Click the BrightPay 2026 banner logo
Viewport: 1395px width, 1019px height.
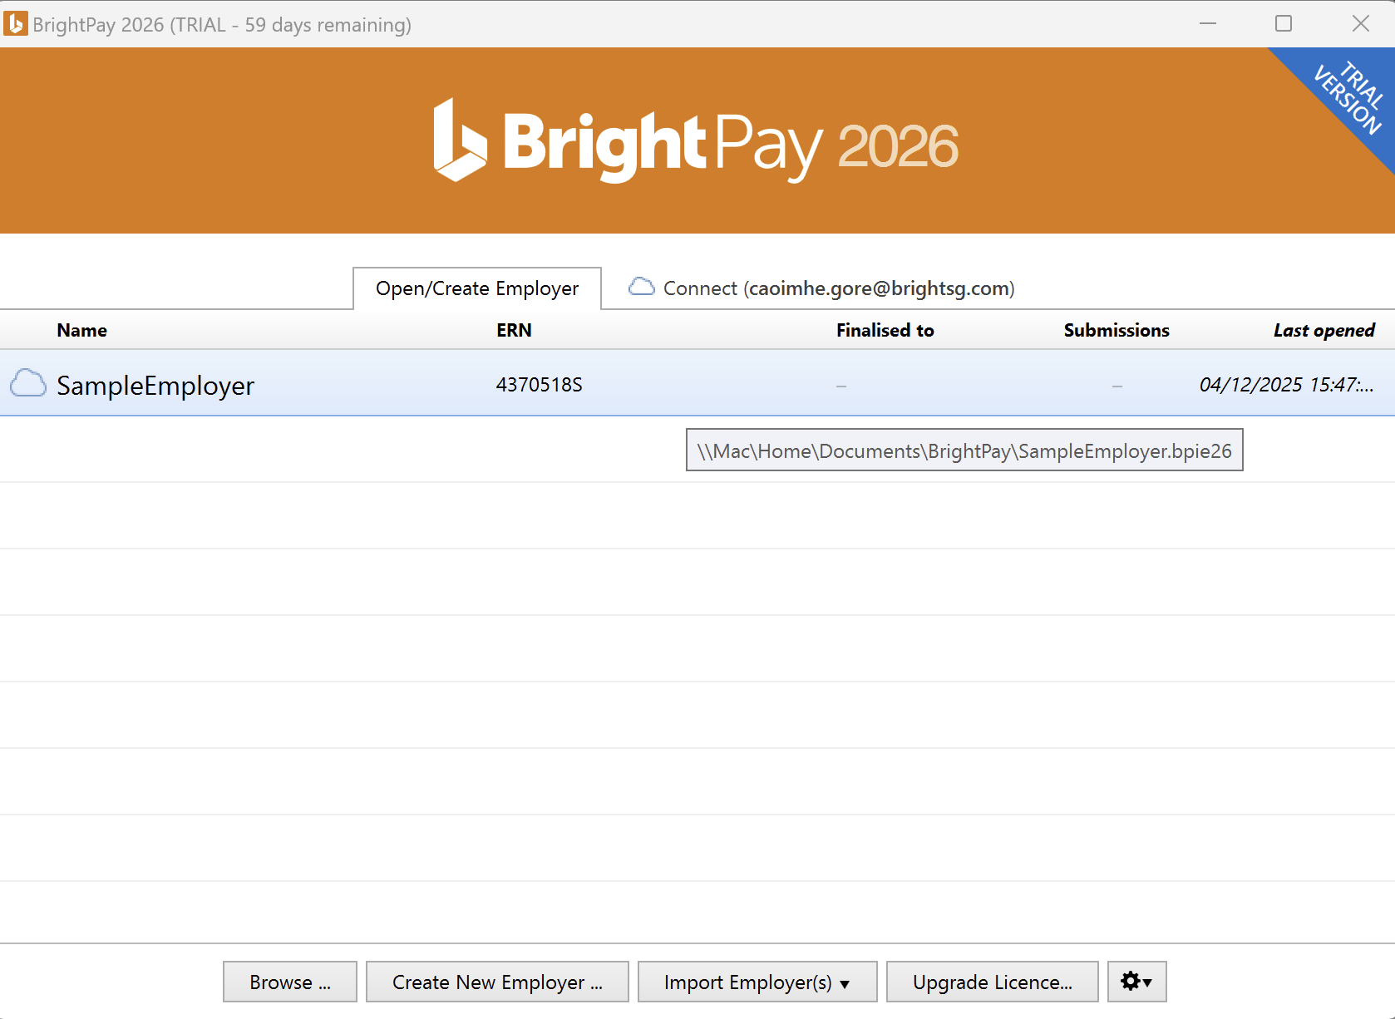[x=697, y=143]
